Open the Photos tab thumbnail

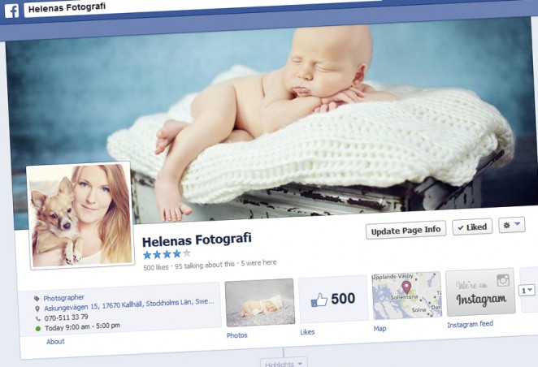pyautogui.click(x=260, y=303)
